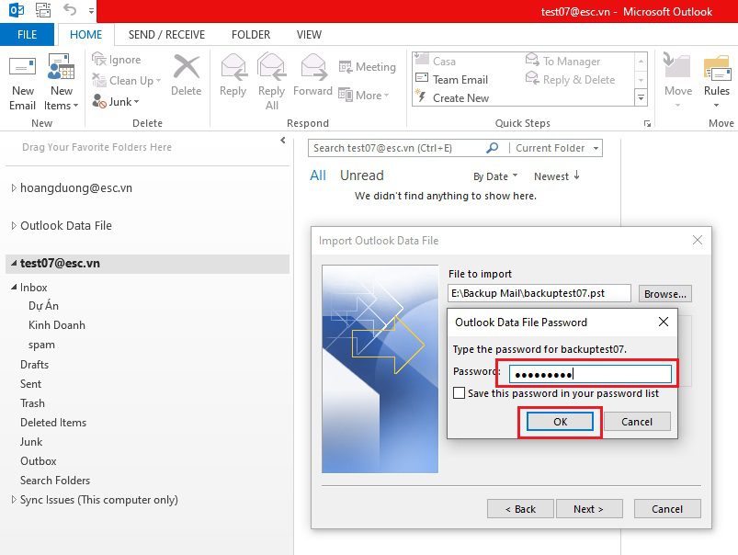
Task: Open the New Items menu button
Action: [62, 84]
